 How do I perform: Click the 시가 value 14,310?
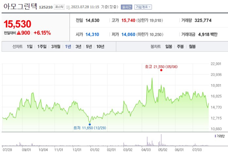[92, 35]
